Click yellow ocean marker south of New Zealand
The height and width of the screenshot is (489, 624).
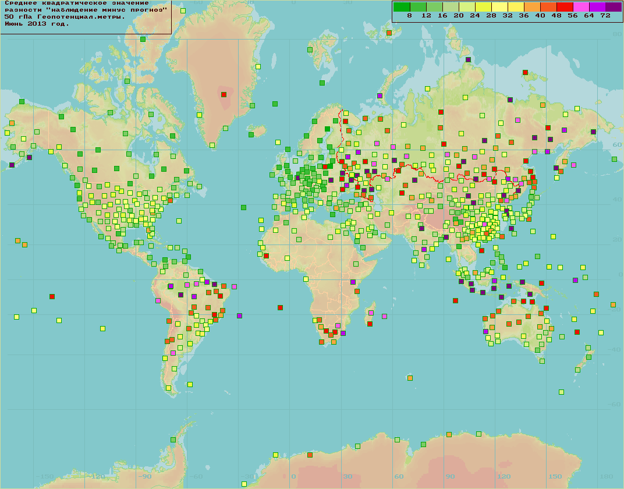[x=561, y=392]
